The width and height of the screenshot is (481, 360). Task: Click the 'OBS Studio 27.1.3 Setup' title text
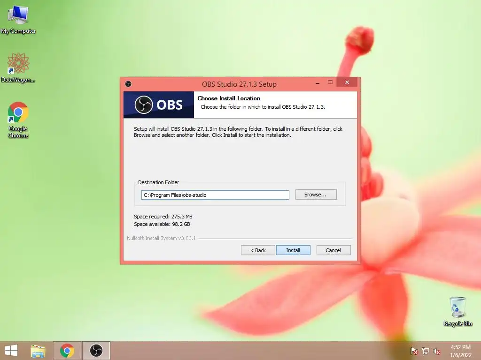(239, 84)
